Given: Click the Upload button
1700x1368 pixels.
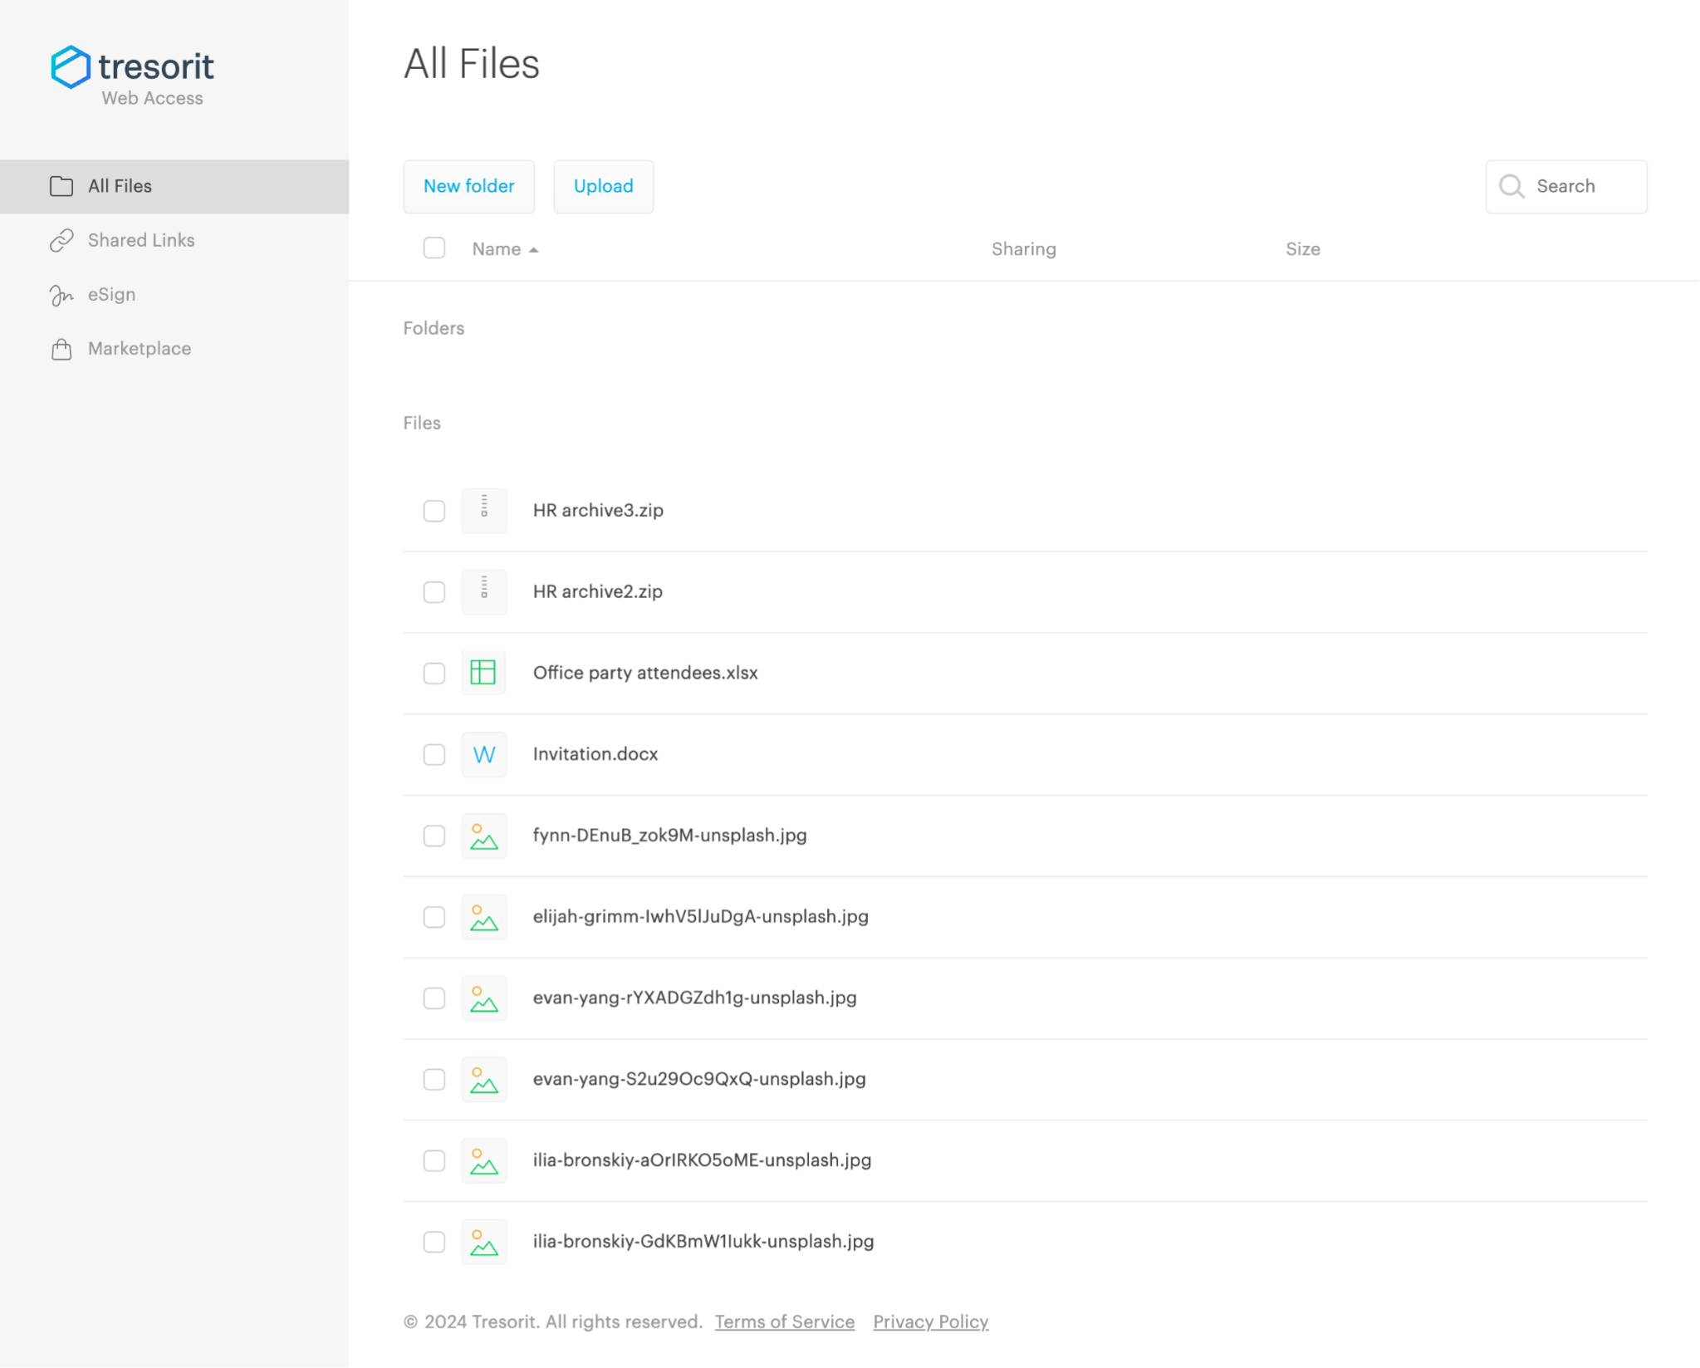Looking at the screenshot, I should 604,187.
